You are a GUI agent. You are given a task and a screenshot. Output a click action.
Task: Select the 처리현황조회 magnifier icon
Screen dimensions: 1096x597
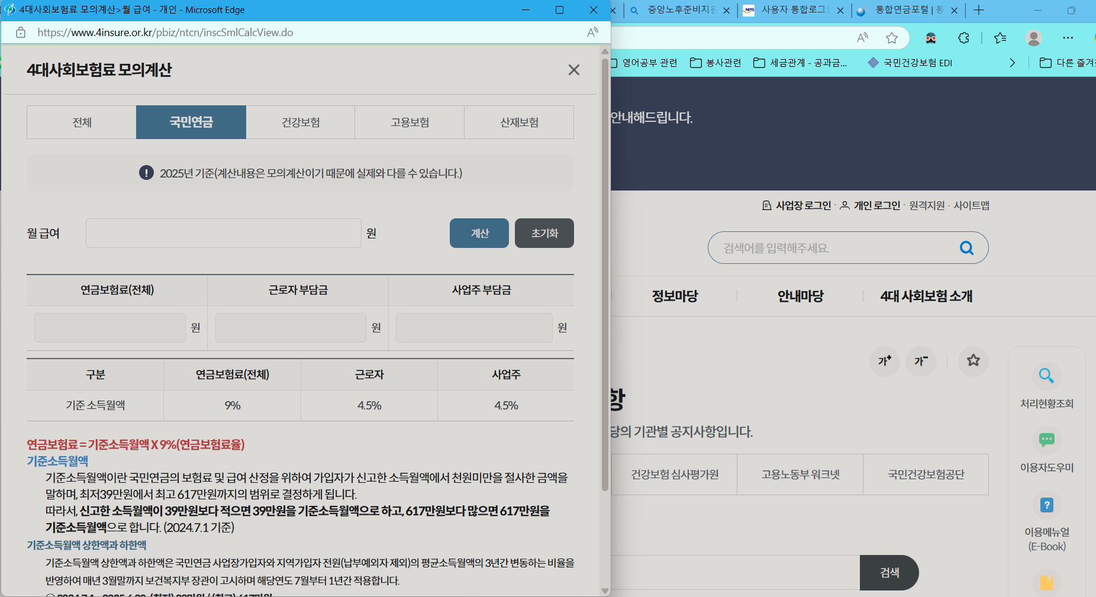point(1046,376)
